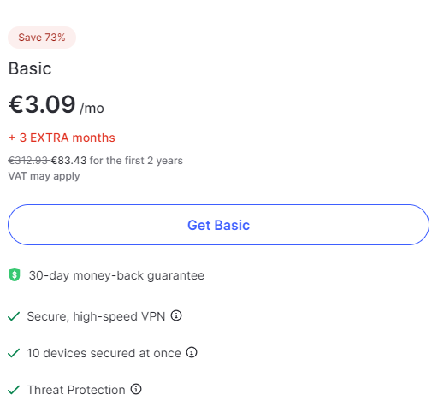Open info icon next to Threat Protection
Screen dimensions: 438x412
point(136,389)
